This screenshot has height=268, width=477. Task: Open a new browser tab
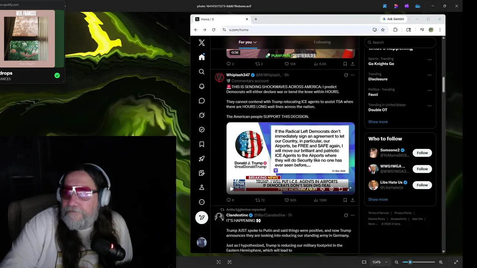point(256,19)
